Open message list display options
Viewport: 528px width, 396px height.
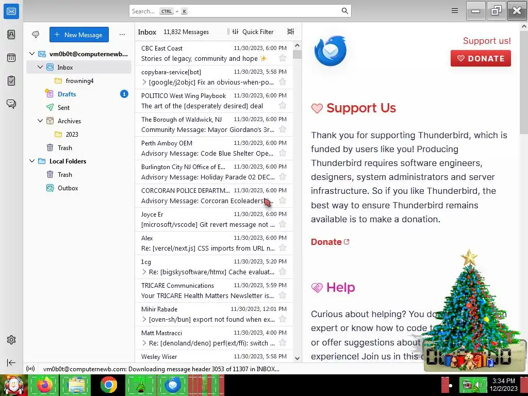tap(291, 31)
